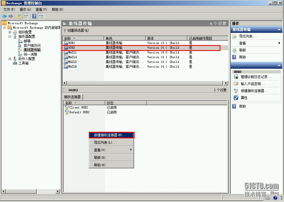Select 统一消息 in the tree
The height and width of the screenshot is (202, 284).
click(30, 54)
